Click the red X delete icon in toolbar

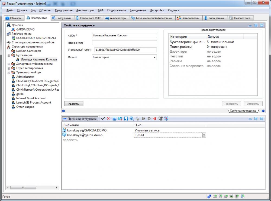coord(109,118)
